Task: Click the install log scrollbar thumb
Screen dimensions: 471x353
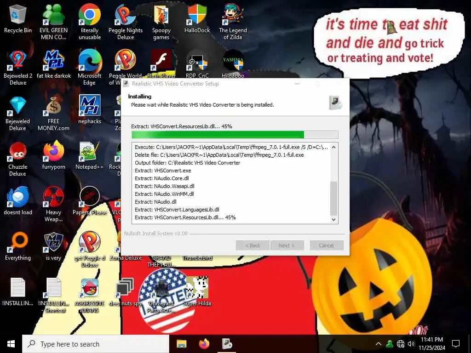Action: coord(333,199)
